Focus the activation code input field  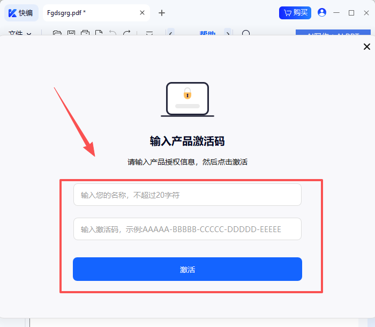click(187, 229)
